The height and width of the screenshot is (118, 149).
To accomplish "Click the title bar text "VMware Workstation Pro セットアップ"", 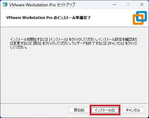I will (42, 5).
